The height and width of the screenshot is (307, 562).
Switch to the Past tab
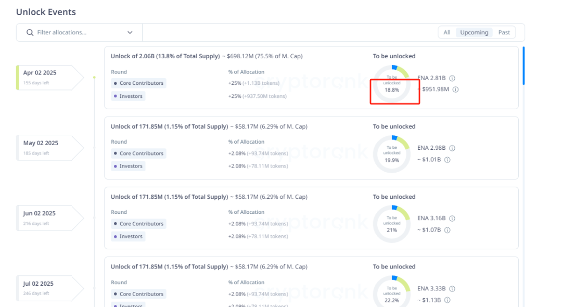[504, 32]
